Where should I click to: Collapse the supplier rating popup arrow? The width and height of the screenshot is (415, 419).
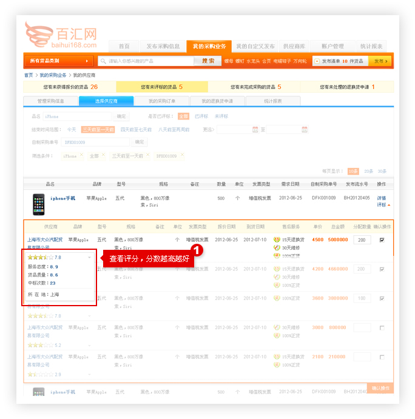[x=90, y=257]
